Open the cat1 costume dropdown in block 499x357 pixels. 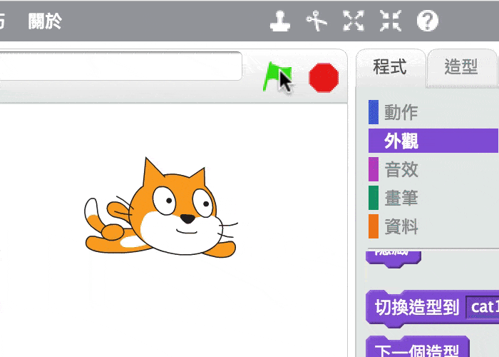(483, 307)
